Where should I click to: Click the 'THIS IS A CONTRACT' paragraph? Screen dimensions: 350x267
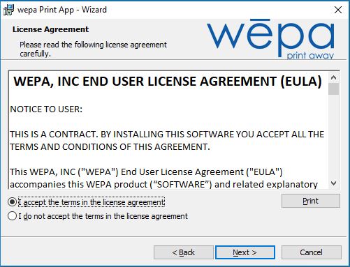click(x=167, y=140)
